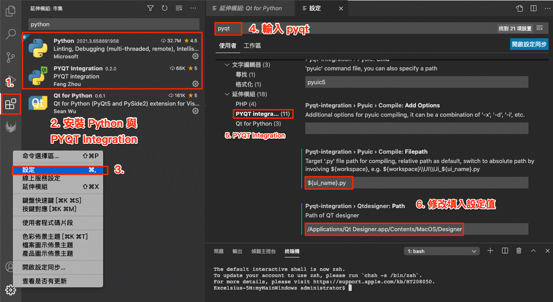Close the 設定 editor tab
Viewport: 553px width, 302px height.
click(341, 9)
